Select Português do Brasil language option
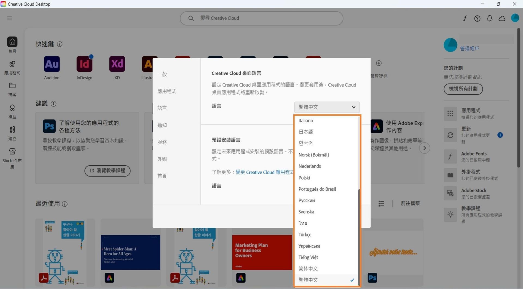This screenshot has width=523, height=289. pyautogui.click(x=326, y=189)
